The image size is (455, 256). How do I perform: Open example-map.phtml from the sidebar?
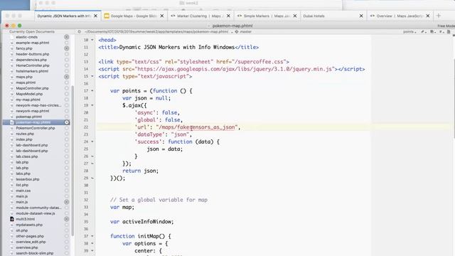(x=32, y=43)
